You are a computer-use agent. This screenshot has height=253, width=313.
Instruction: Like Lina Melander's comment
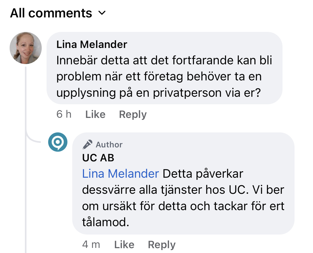pos(95,114)
